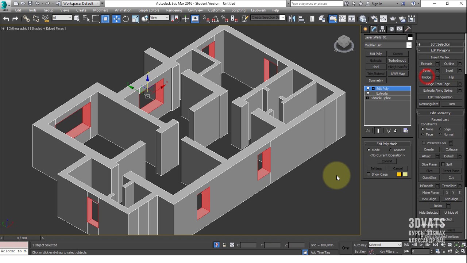467x263 pixels.
Task: Toggle Window/Crossing selection mode
Action: pyautogui.click(x=105, y=19)
